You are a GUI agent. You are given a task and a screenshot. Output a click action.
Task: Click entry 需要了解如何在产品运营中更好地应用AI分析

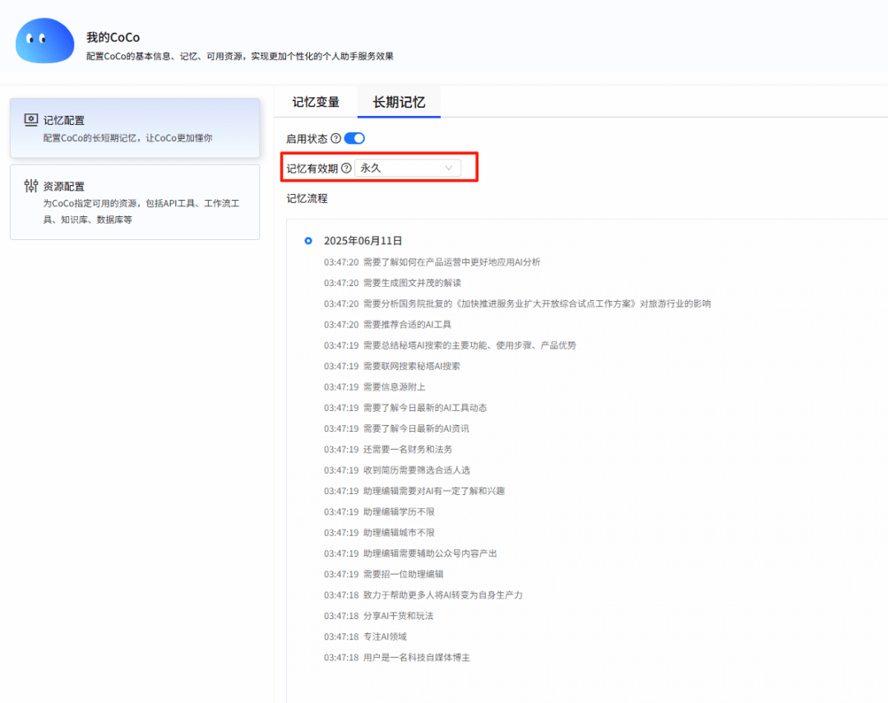[452, 261]
